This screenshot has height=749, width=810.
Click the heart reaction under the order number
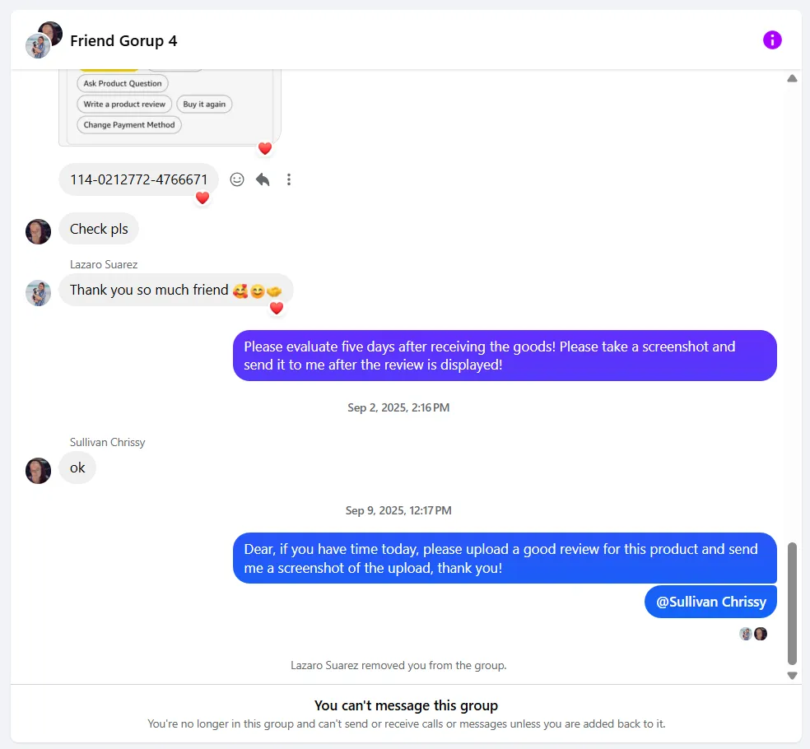coord(202,198)
